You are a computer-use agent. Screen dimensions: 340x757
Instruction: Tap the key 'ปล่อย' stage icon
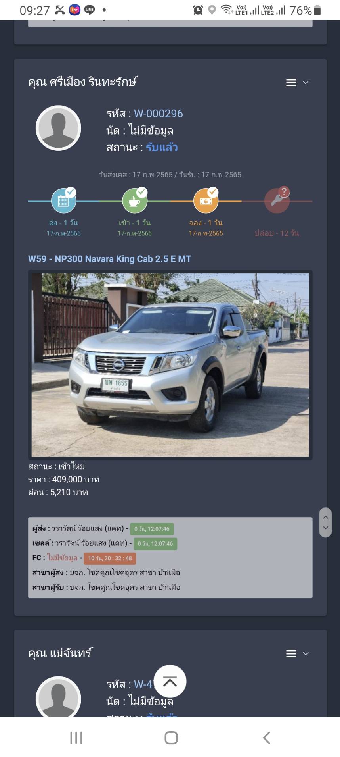click(277, 200)
